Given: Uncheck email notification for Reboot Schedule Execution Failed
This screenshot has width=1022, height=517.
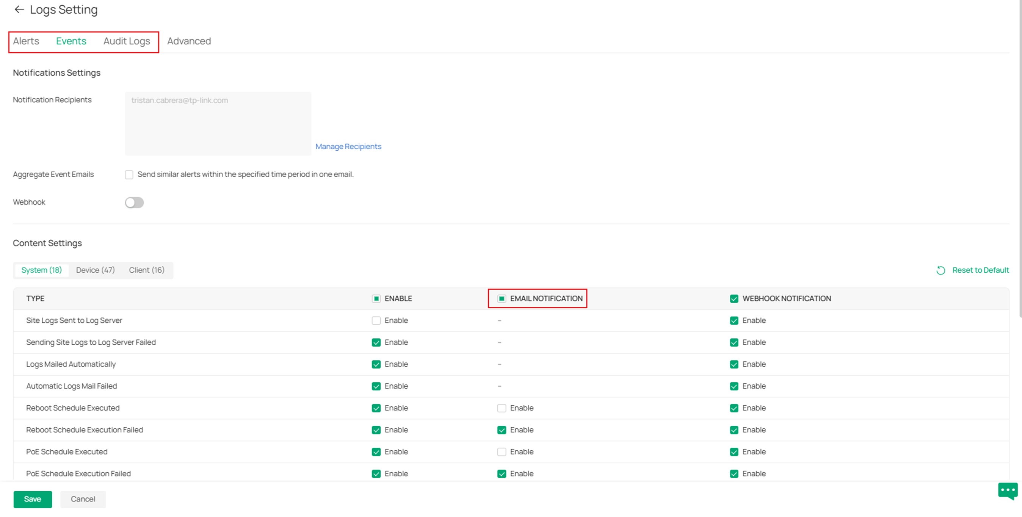Looking at the screenshot, I should [502, 430].
